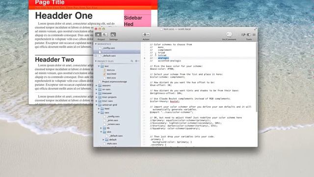314x177 pixels.
Task: Close _default.sass via its workspace box
Action: [x=96, y=56]
